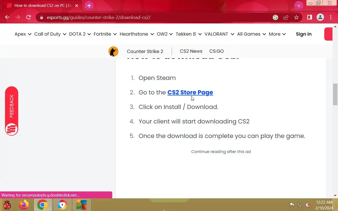338x211 pixels.
Task: Open the FEEDBACK side button
Action: 12,111
